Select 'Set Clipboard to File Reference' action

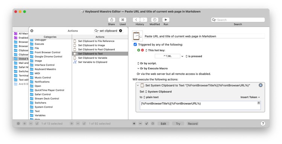click(x=100, y=41)
